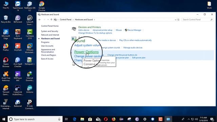This screenshot has width=217, height=122.
Task: Go up one level with up arrow
Action: pyautogui.click(x=51, y=20)
